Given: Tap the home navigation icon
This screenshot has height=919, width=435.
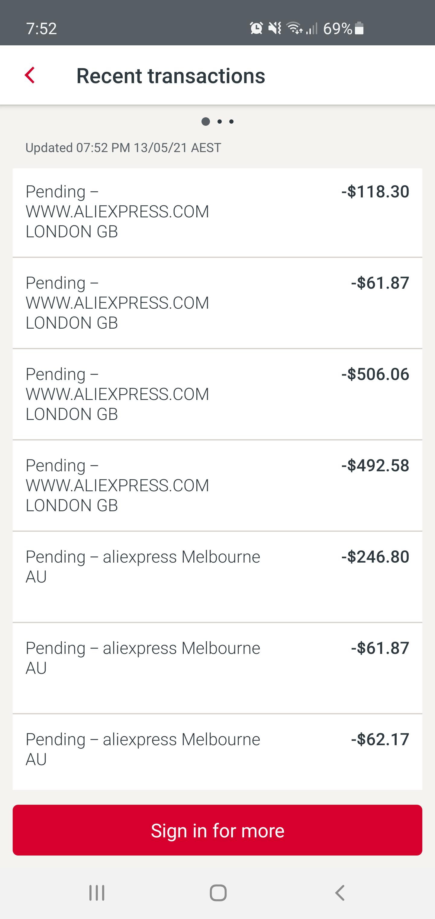Looking at the screenshot, I should (217, 893).
